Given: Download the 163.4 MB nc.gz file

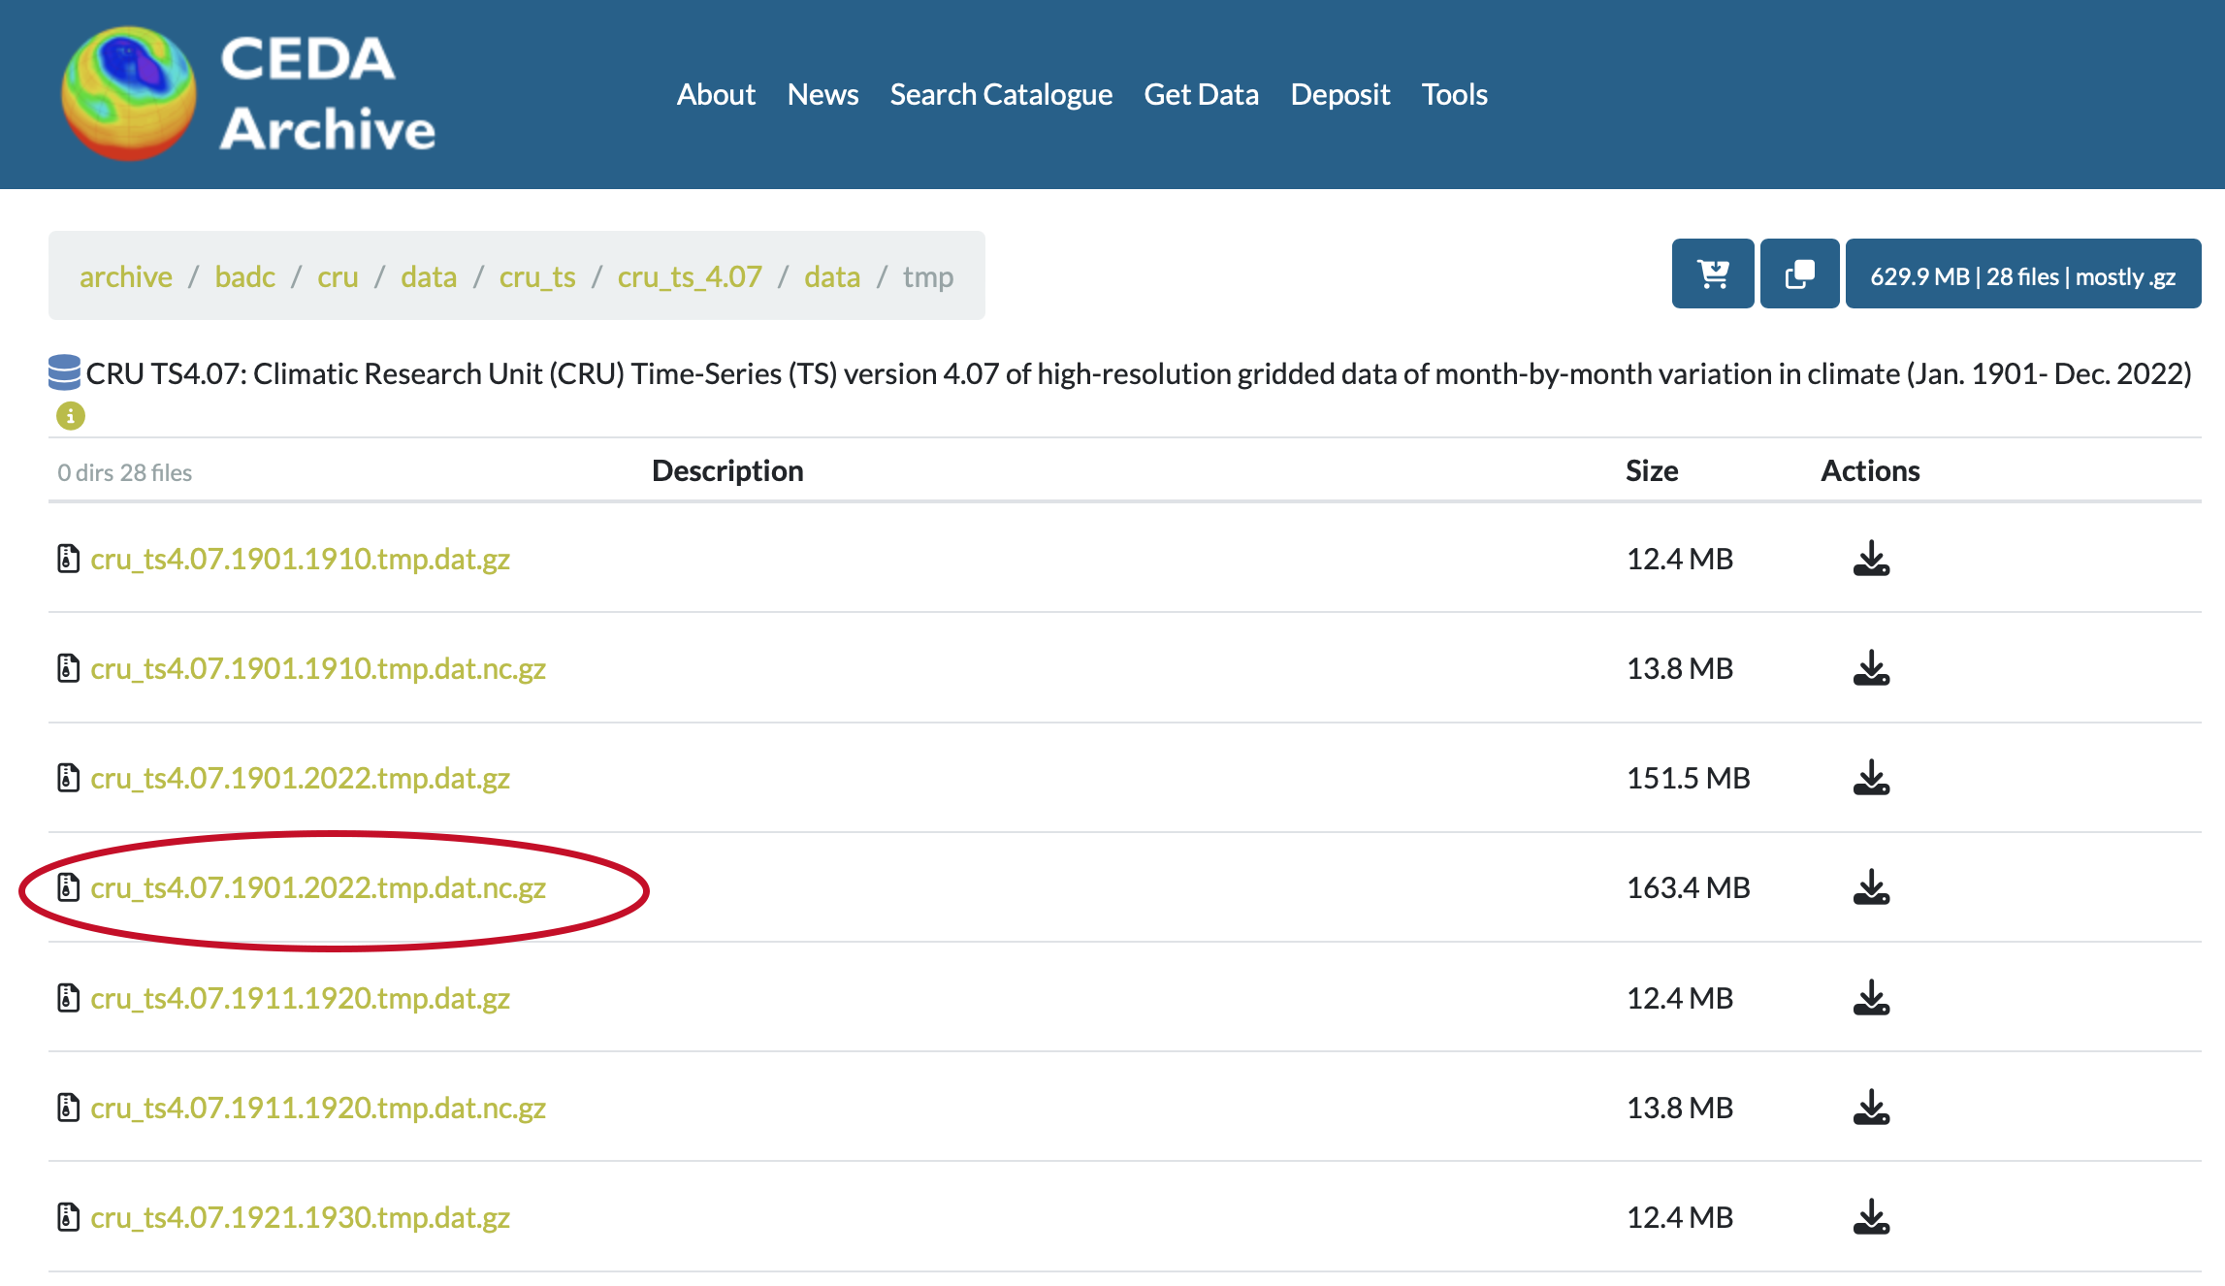Looking at the screenshot, I should coord(1871,887).
